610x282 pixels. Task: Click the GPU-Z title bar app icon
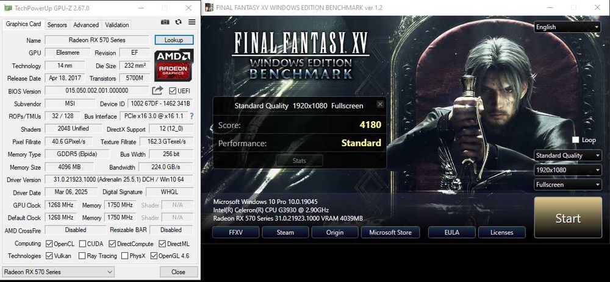pos(8,7)
